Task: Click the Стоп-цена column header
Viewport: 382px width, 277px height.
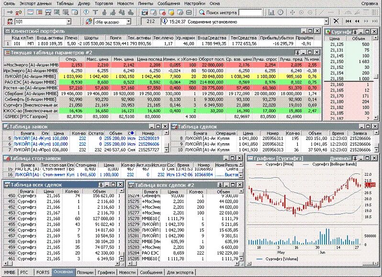Action: click(86, 165)
